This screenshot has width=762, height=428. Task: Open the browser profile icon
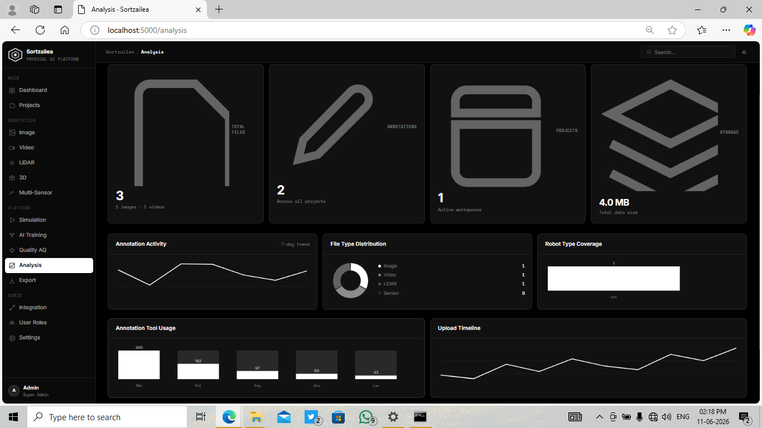[x=12, y=9]
